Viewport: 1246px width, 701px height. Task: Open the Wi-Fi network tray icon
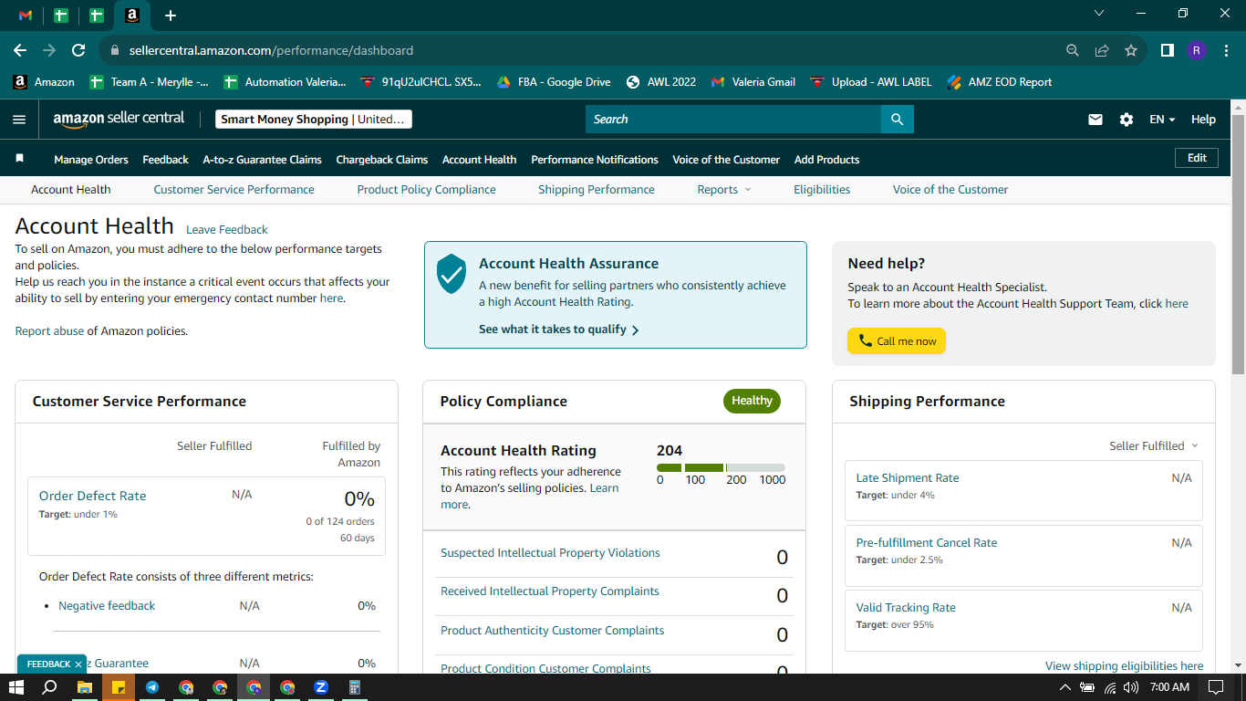coord(1110,687)
